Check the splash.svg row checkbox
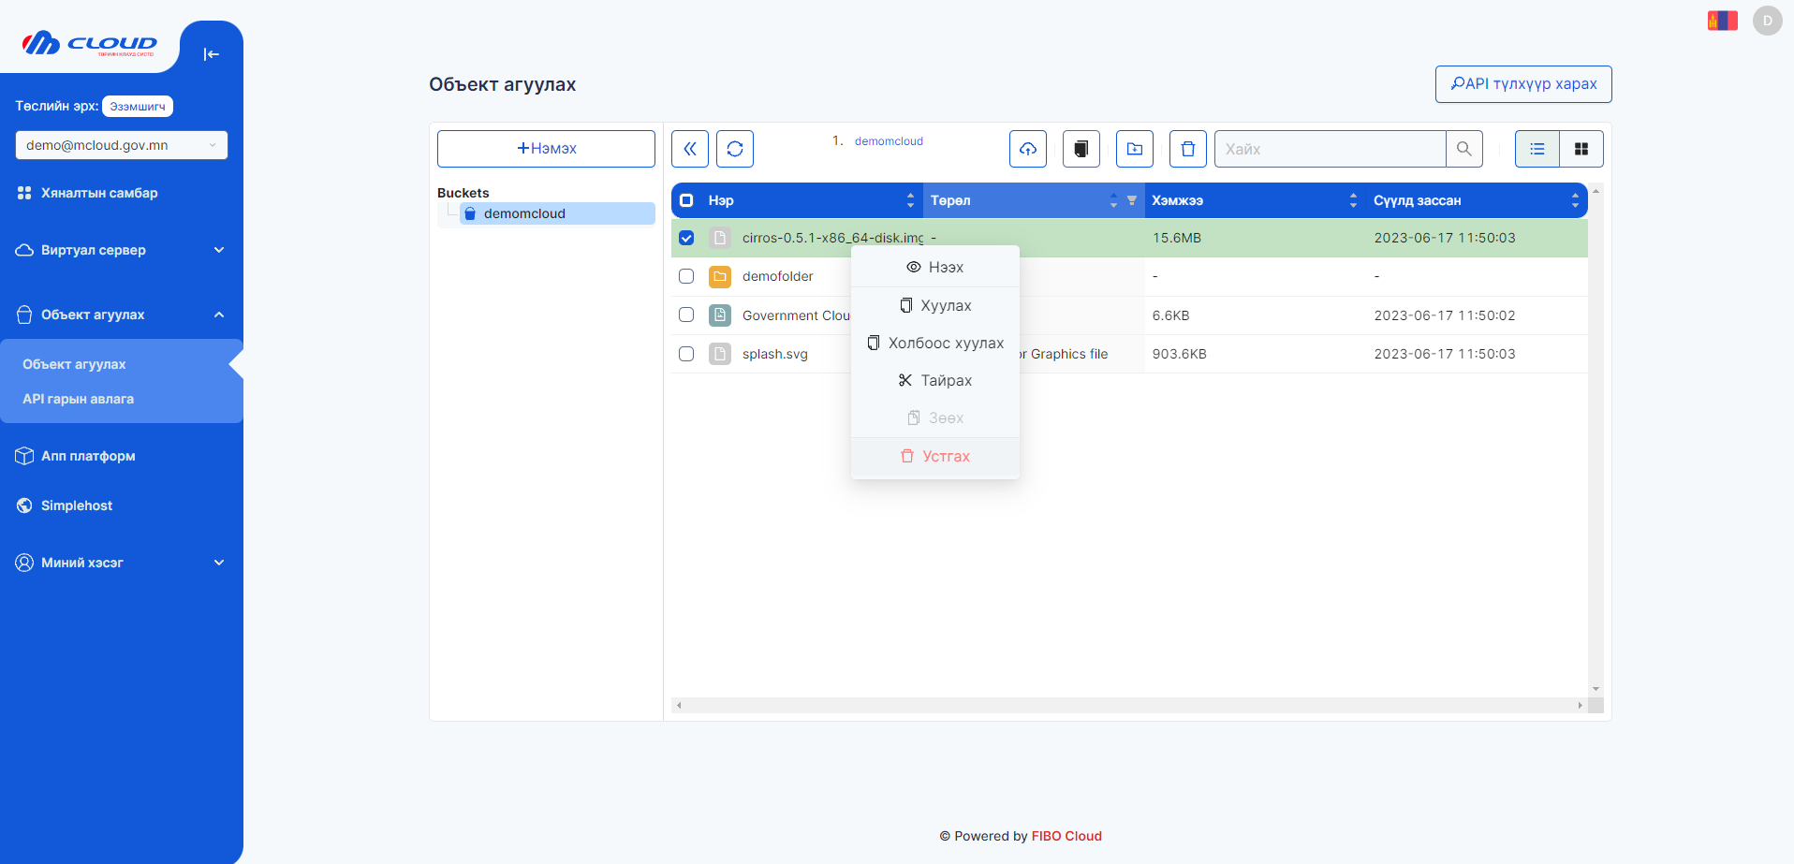This screenshot has height=864, width=1794. (686, 354)
